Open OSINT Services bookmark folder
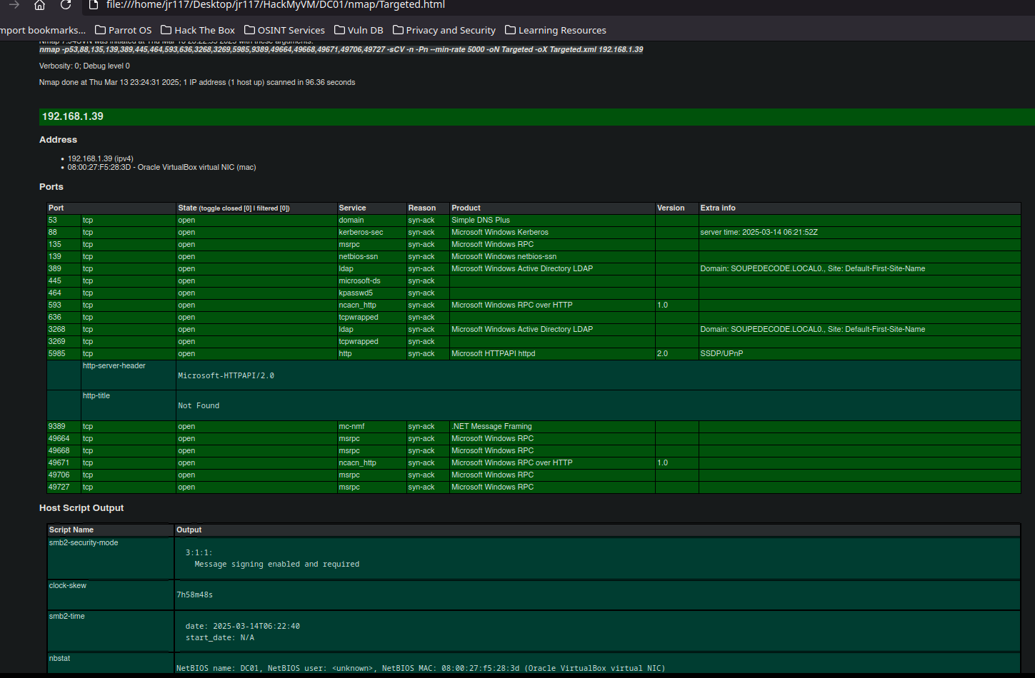1035x678 pixels. pos(284,30)
